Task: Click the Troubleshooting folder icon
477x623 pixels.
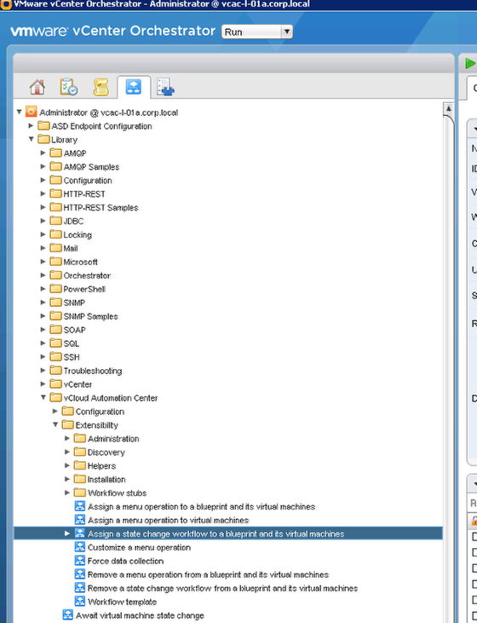Action: tap(55, 370)
